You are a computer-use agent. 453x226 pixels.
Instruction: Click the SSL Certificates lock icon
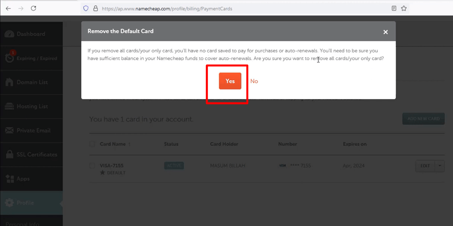coord(9,154)
